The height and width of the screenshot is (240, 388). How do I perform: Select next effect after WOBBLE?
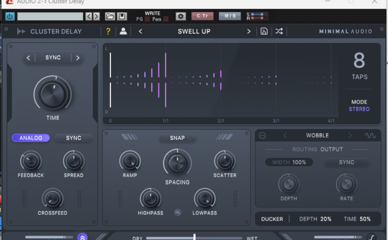(x=350, y=135)
